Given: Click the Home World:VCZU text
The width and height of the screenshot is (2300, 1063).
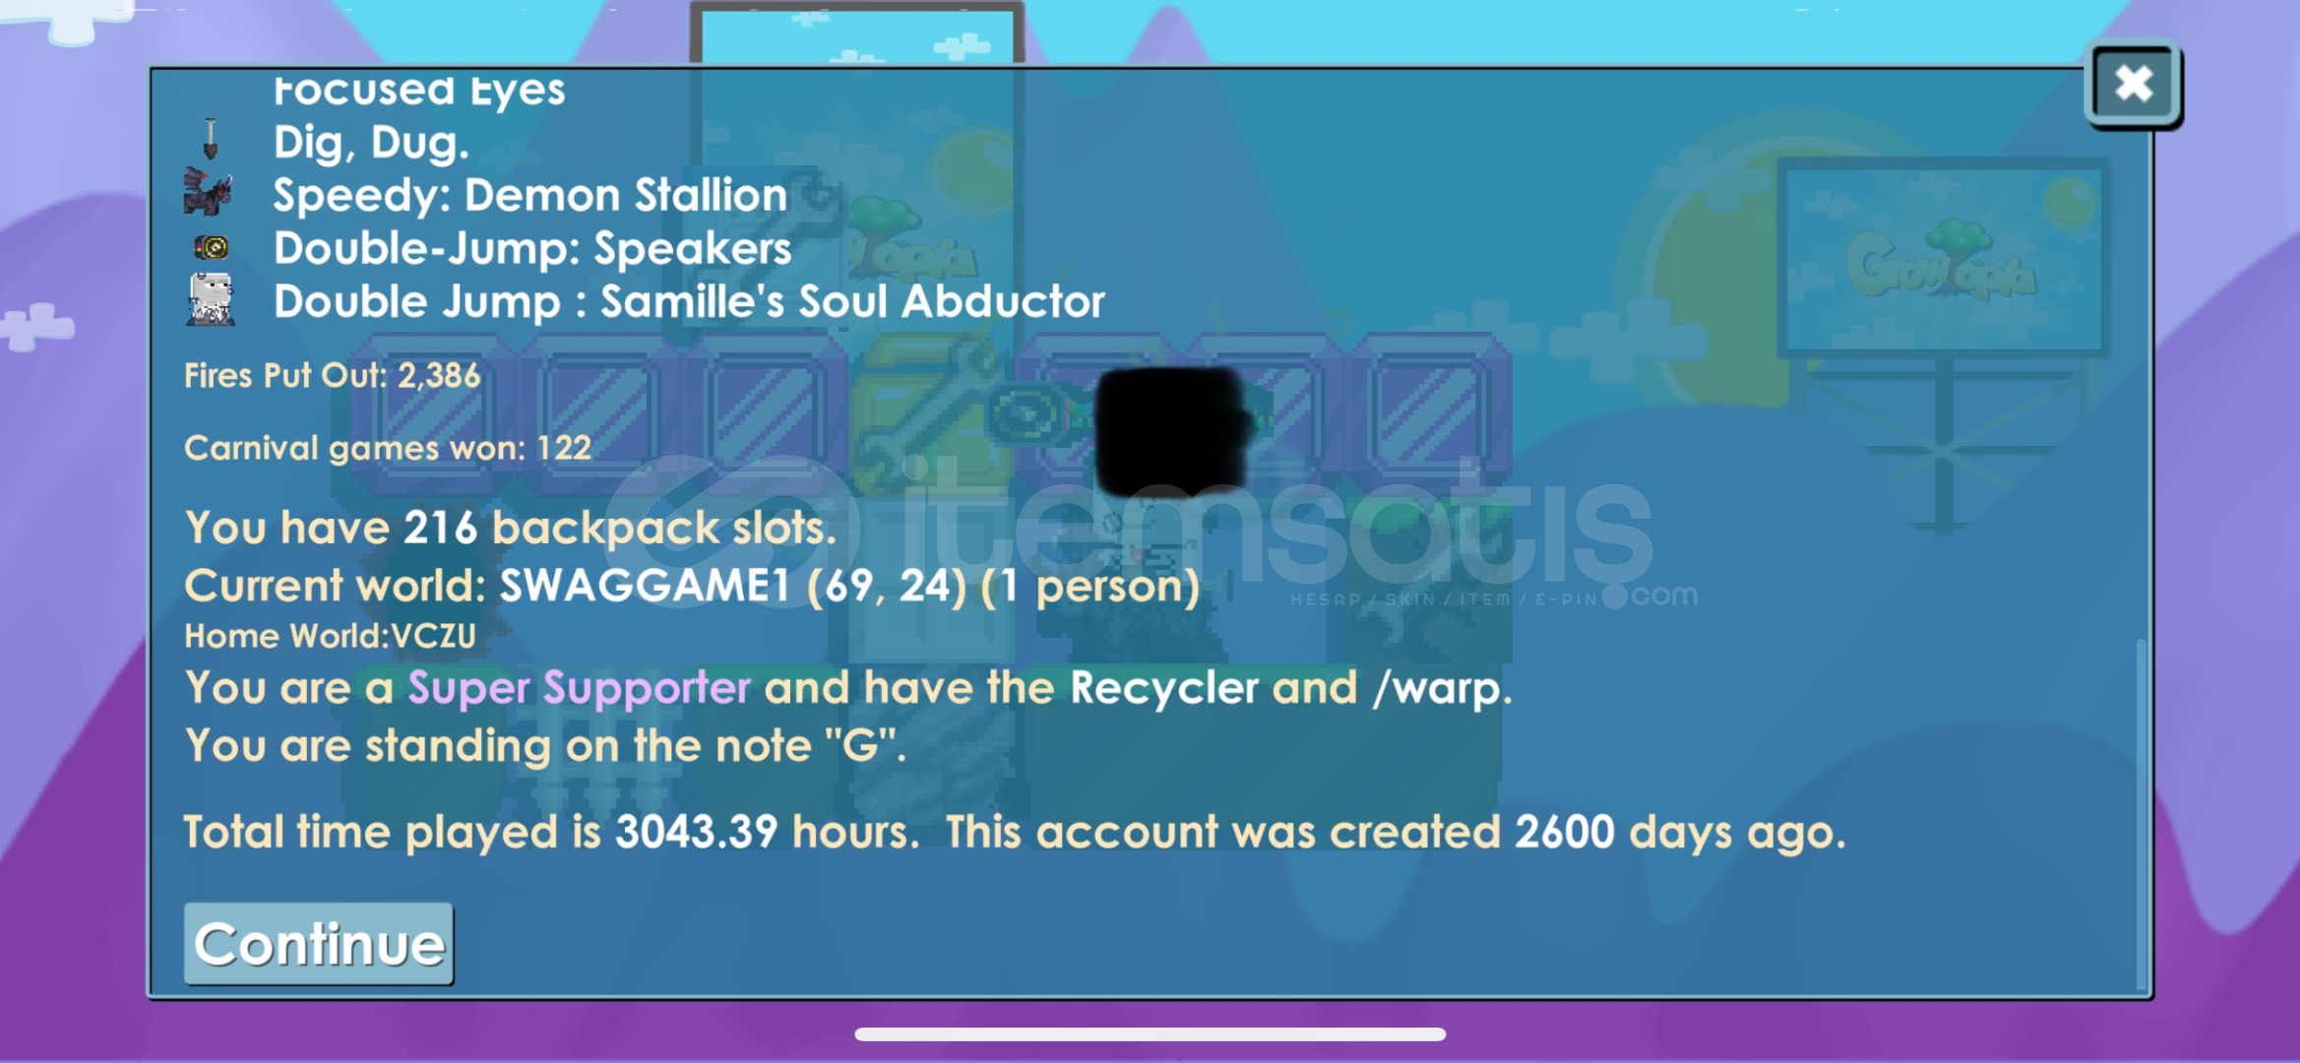Looking at the screenshot, I should (330, 636).
